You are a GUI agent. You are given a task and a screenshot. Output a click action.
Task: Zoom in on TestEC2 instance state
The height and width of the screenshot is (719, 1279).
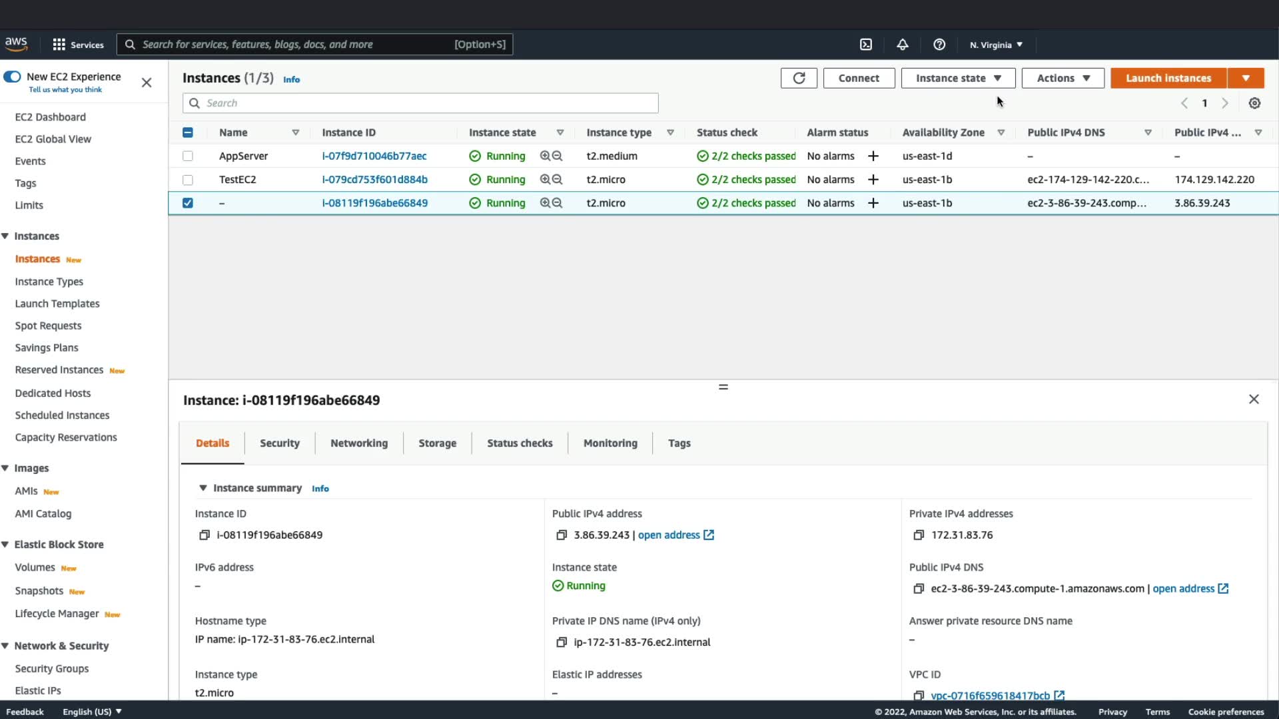point(545,180)
